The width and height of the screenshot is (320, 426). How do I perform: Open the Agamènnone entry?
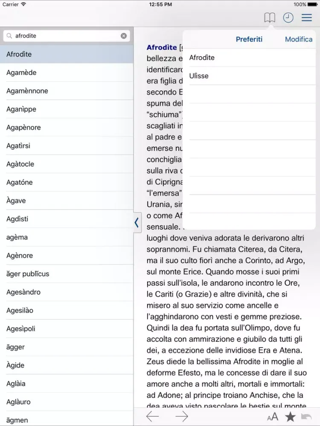coord(27,91)
